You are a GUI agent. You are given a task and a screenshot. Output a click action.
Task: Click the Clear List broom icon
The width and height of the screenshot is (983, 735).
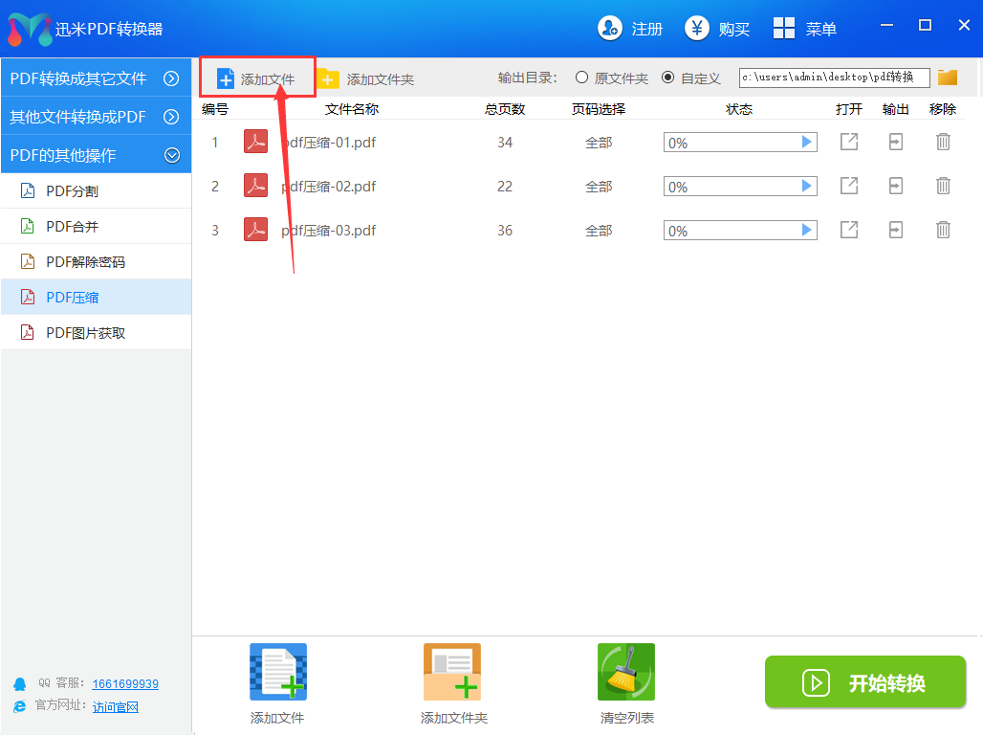(x=626, y=672)
